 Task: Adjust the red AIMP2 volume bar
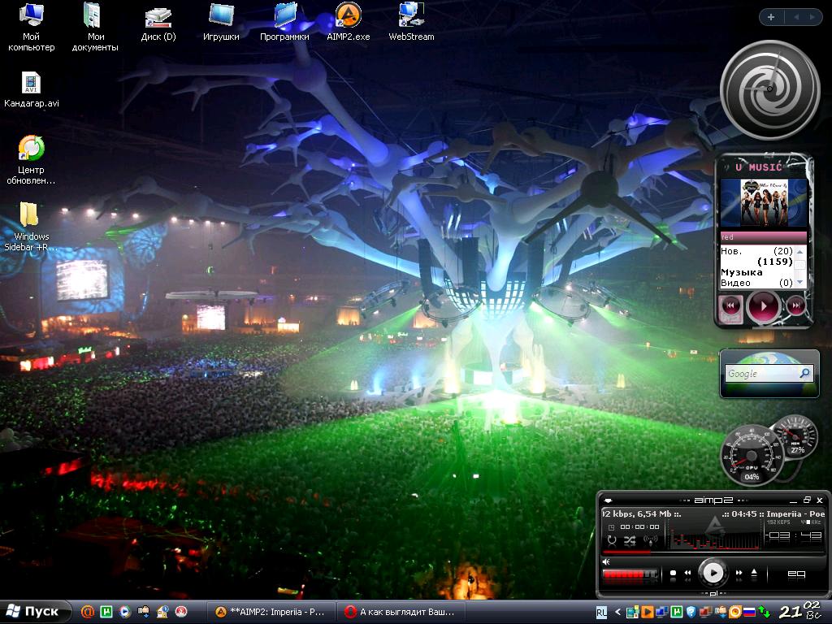tap(630, 574)
